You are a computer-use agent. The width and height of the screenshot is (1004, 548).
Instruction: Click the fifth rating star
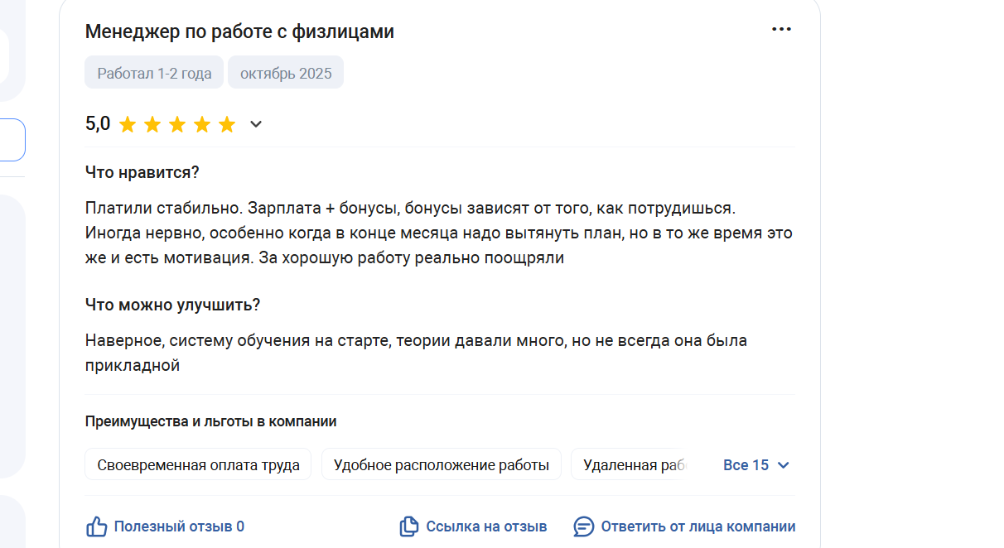coord(227,125)
